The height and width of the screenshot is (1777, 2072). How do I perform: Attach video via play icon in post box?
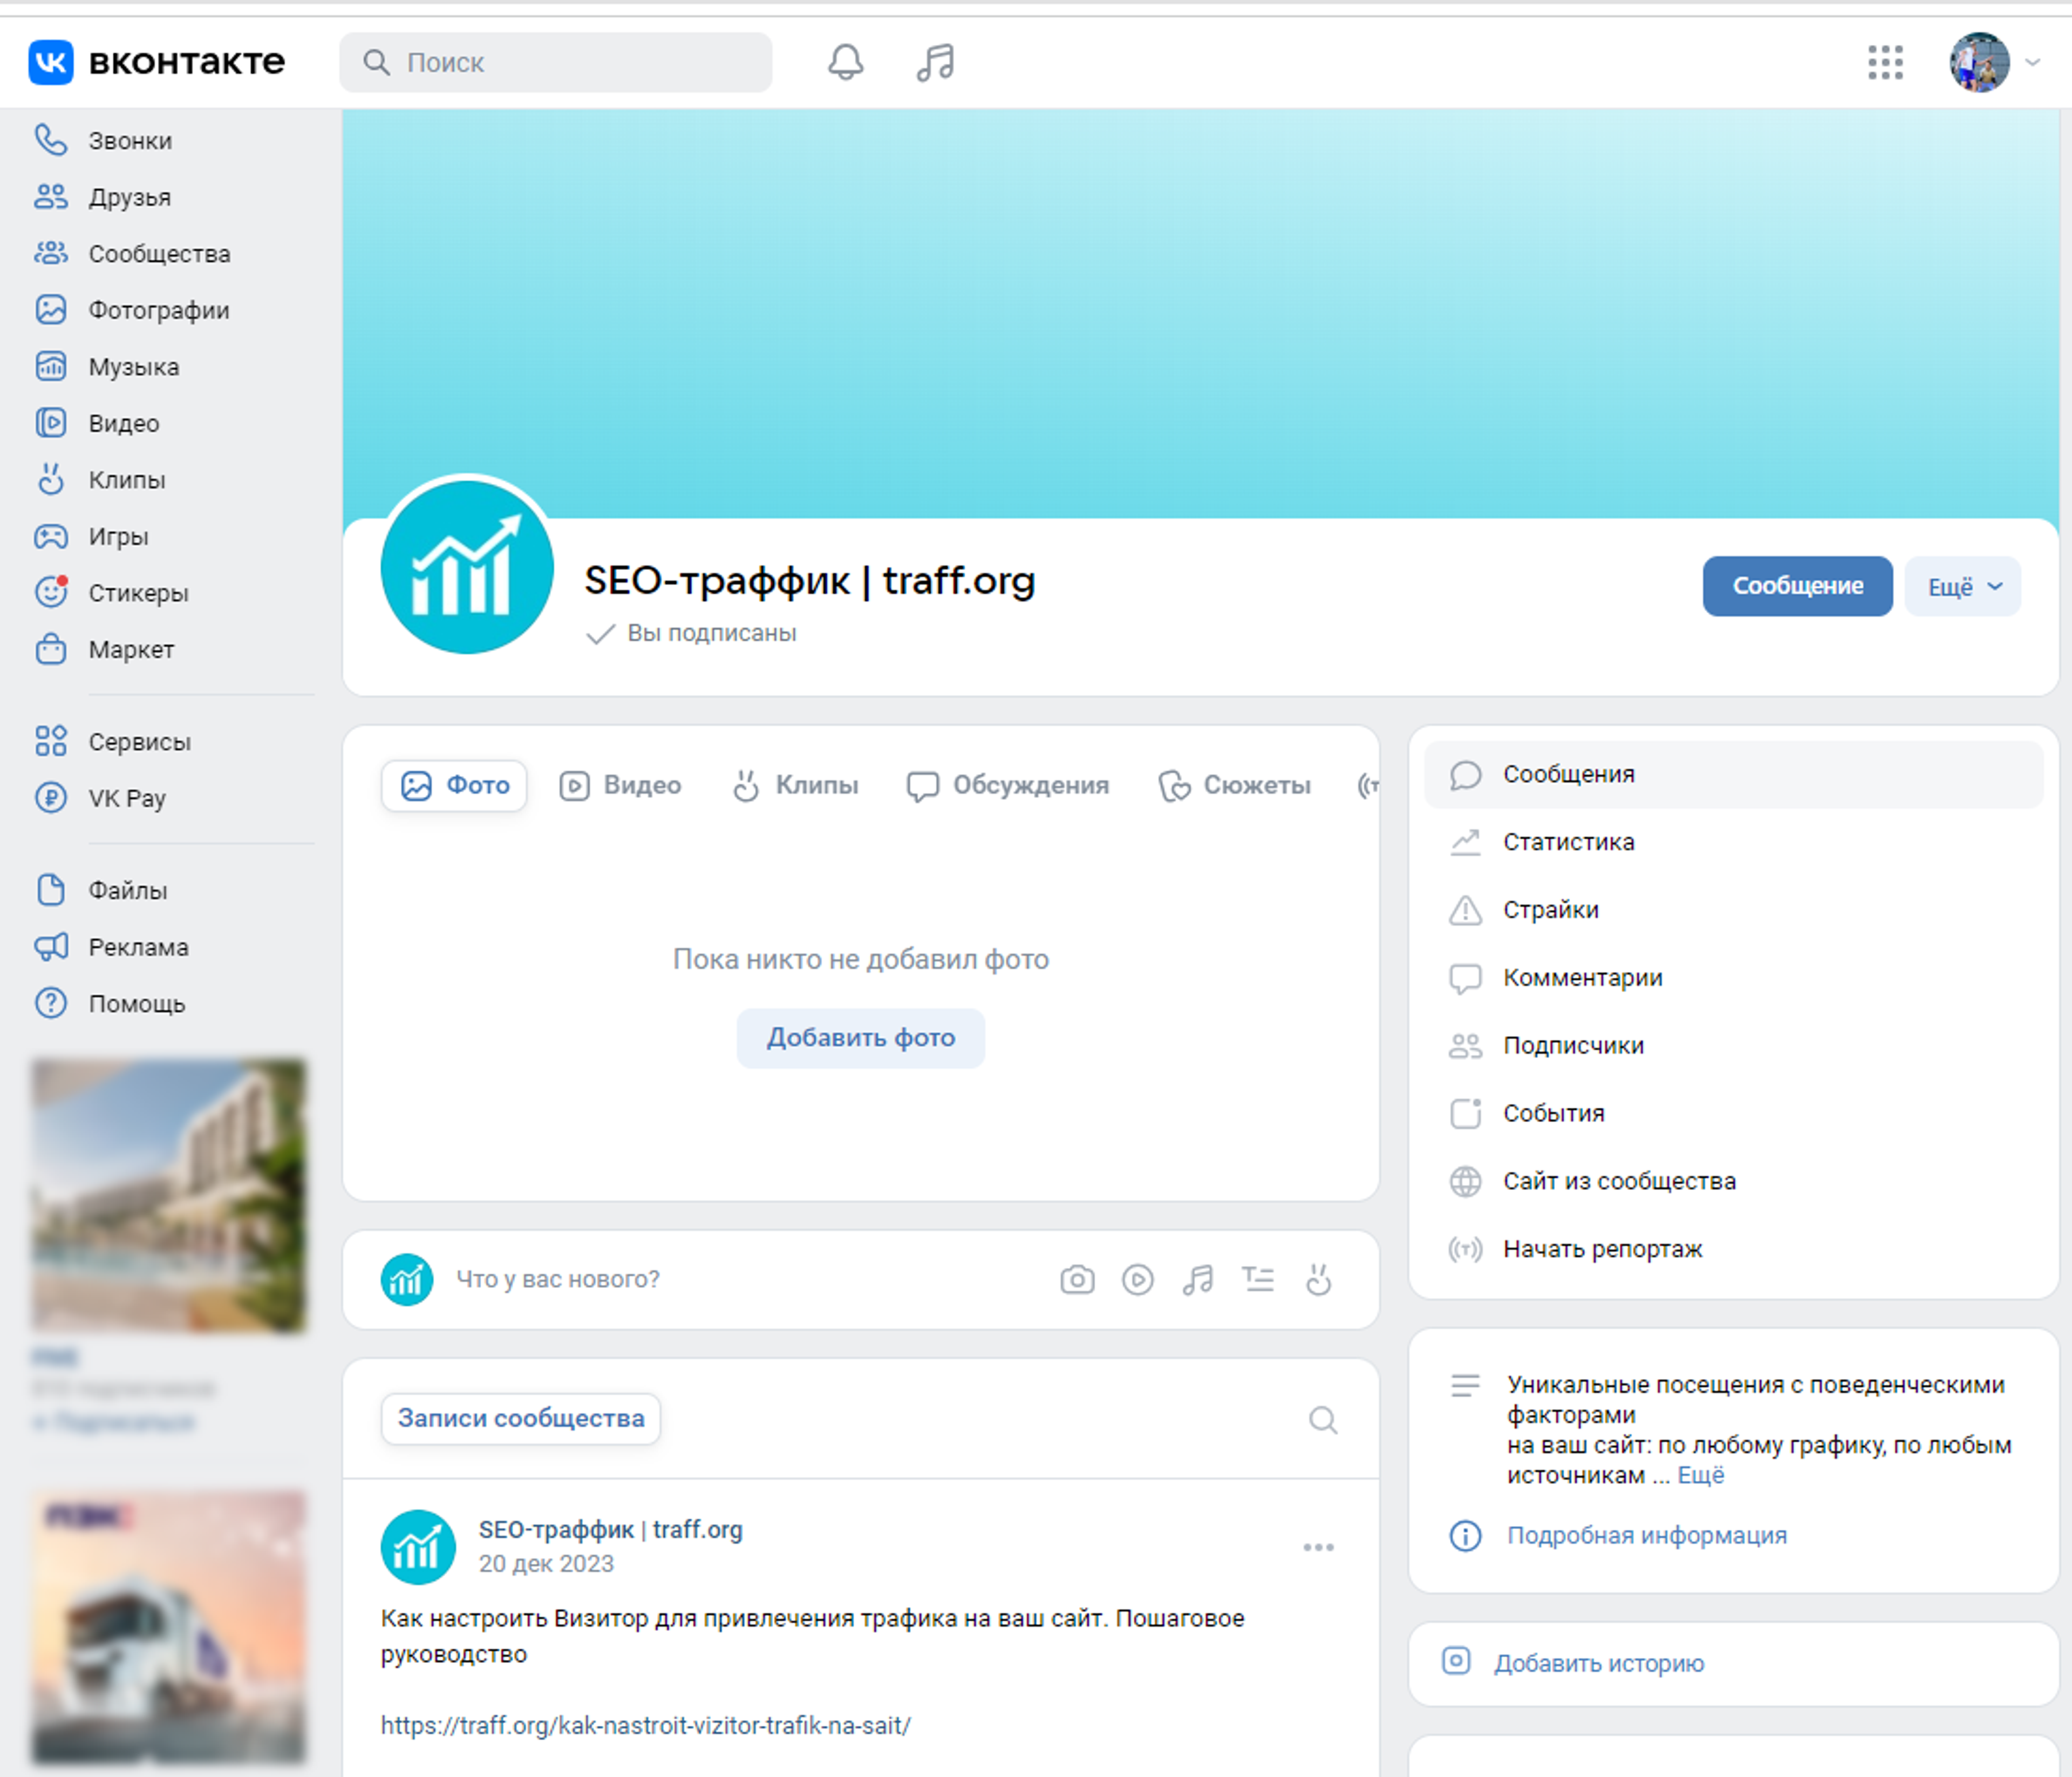pos(1137,1279)
